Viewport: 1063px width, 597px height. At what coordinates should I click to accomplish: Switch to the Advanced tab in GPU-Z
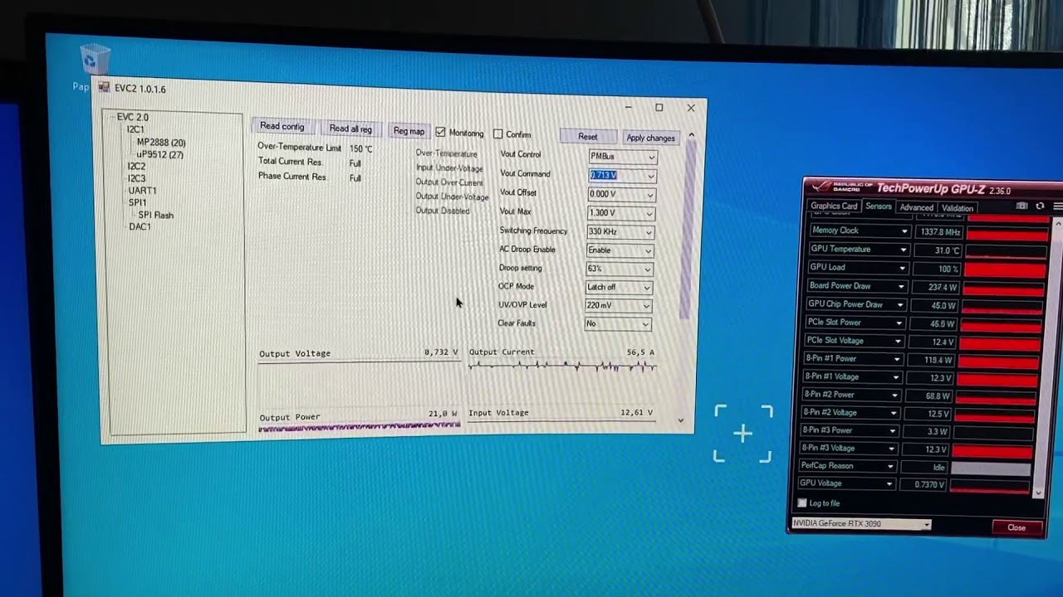916,207
